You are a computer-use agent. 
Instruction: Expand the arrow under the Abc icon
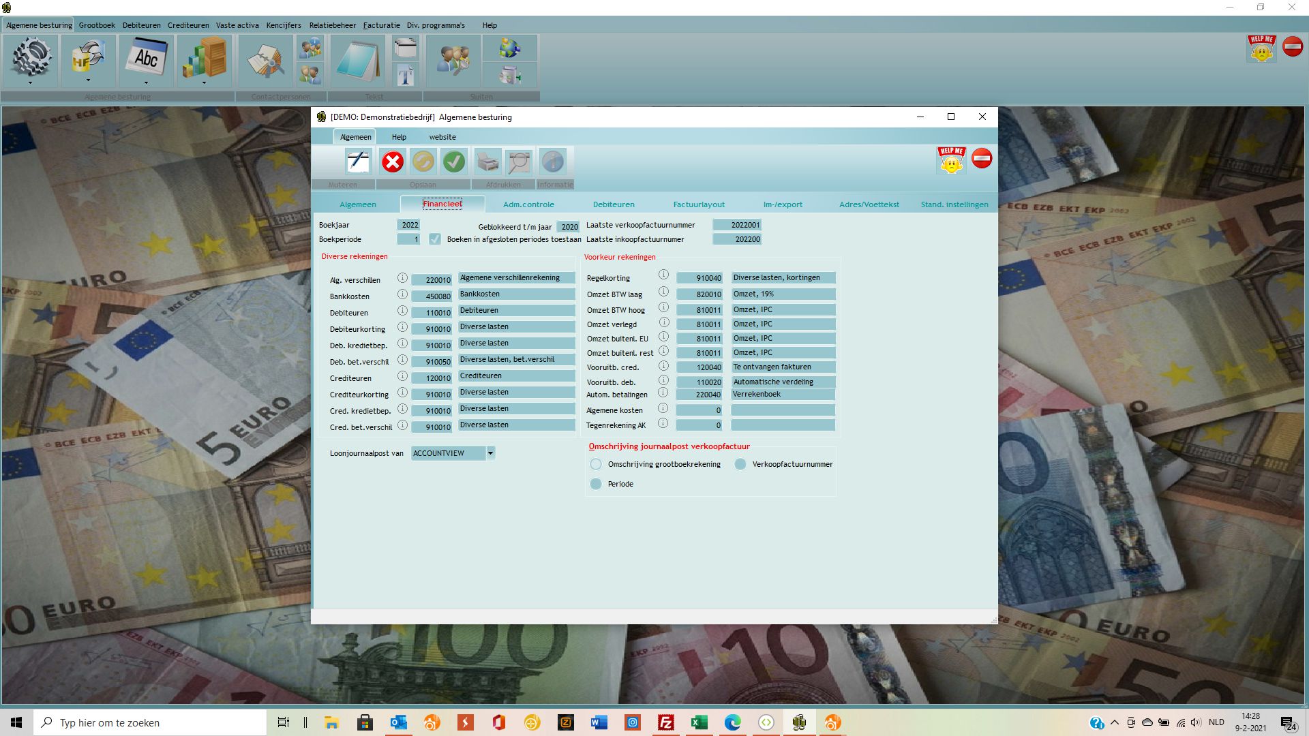(x=146, y=83)
